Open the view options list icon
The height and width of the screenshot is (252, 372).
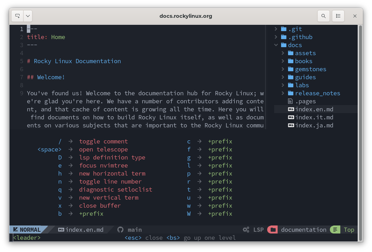[338, 16]
